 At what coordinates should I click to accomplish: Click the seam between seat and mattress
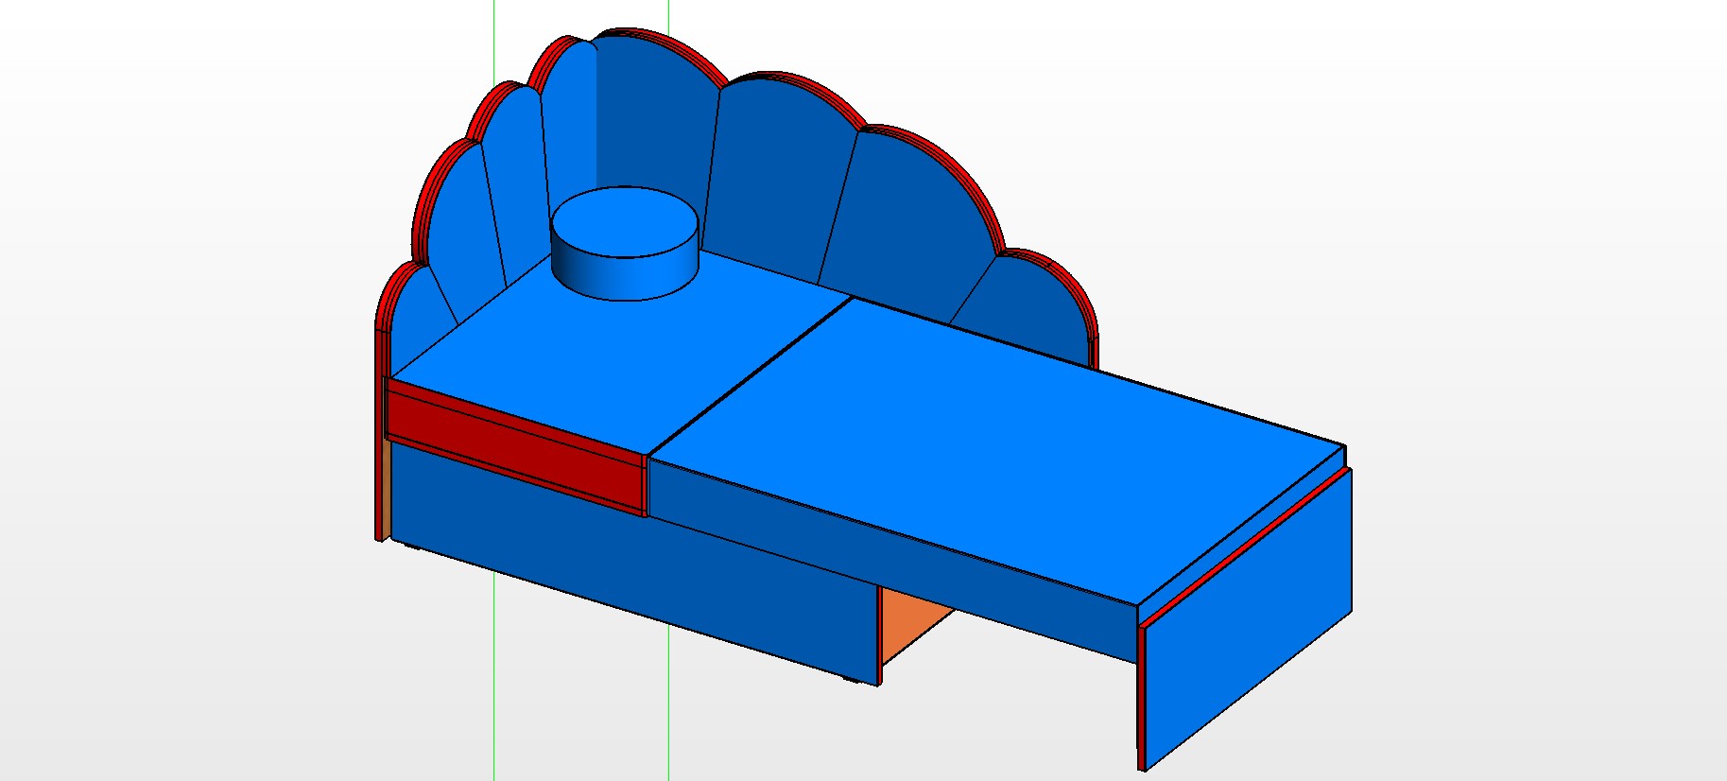tap(747, 376)
